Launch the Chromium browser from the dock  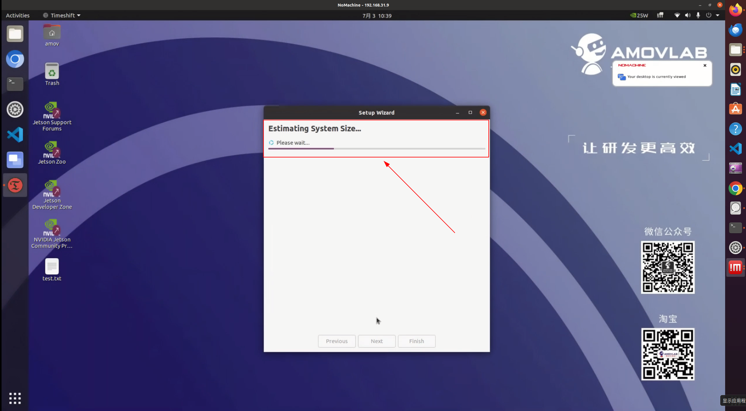click(x=15, y=59)
